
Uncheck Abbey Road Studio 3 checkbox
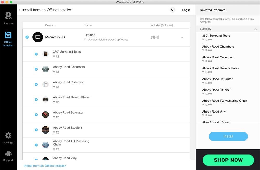point(36,130)
